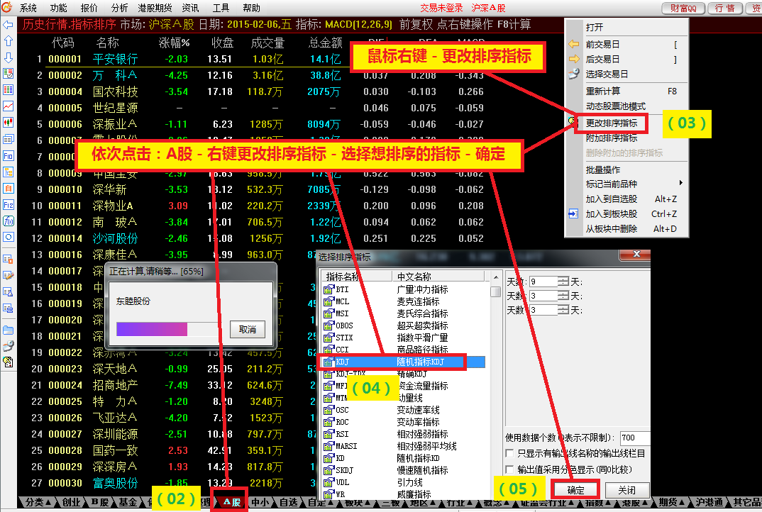Click 确定 button in indicator dialog
Image resolution: width=762 pixels, height=512 pixels.
click(575, 490)
